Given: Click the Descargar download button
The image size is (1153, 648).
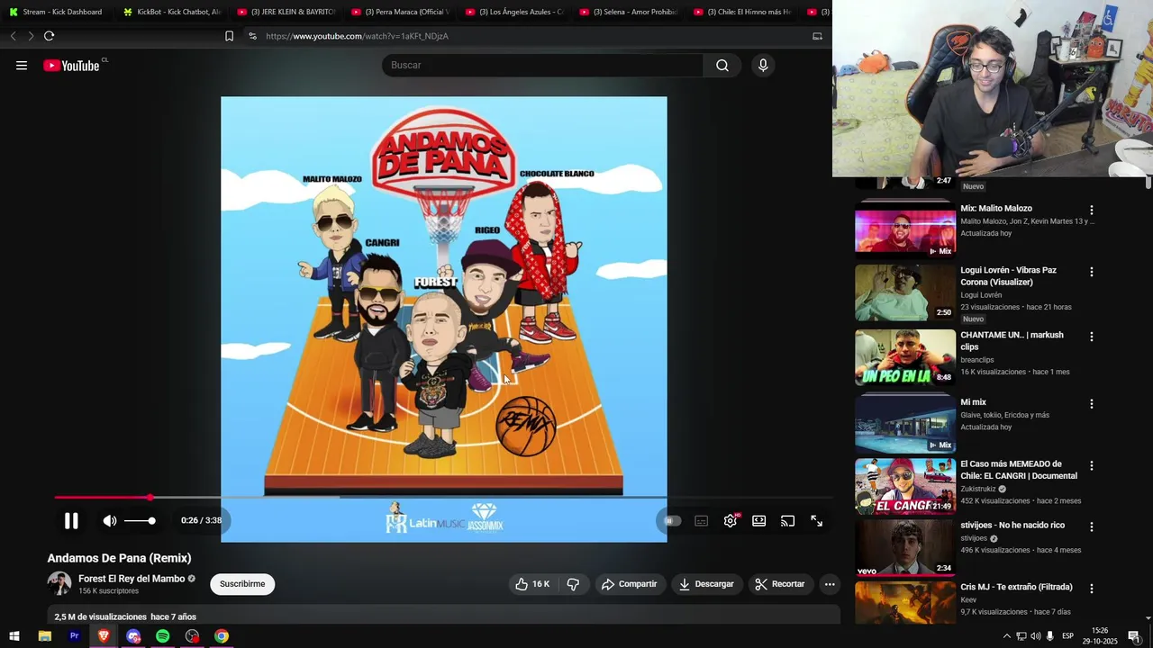Looking at the screenshot, I should click(706, 584).
